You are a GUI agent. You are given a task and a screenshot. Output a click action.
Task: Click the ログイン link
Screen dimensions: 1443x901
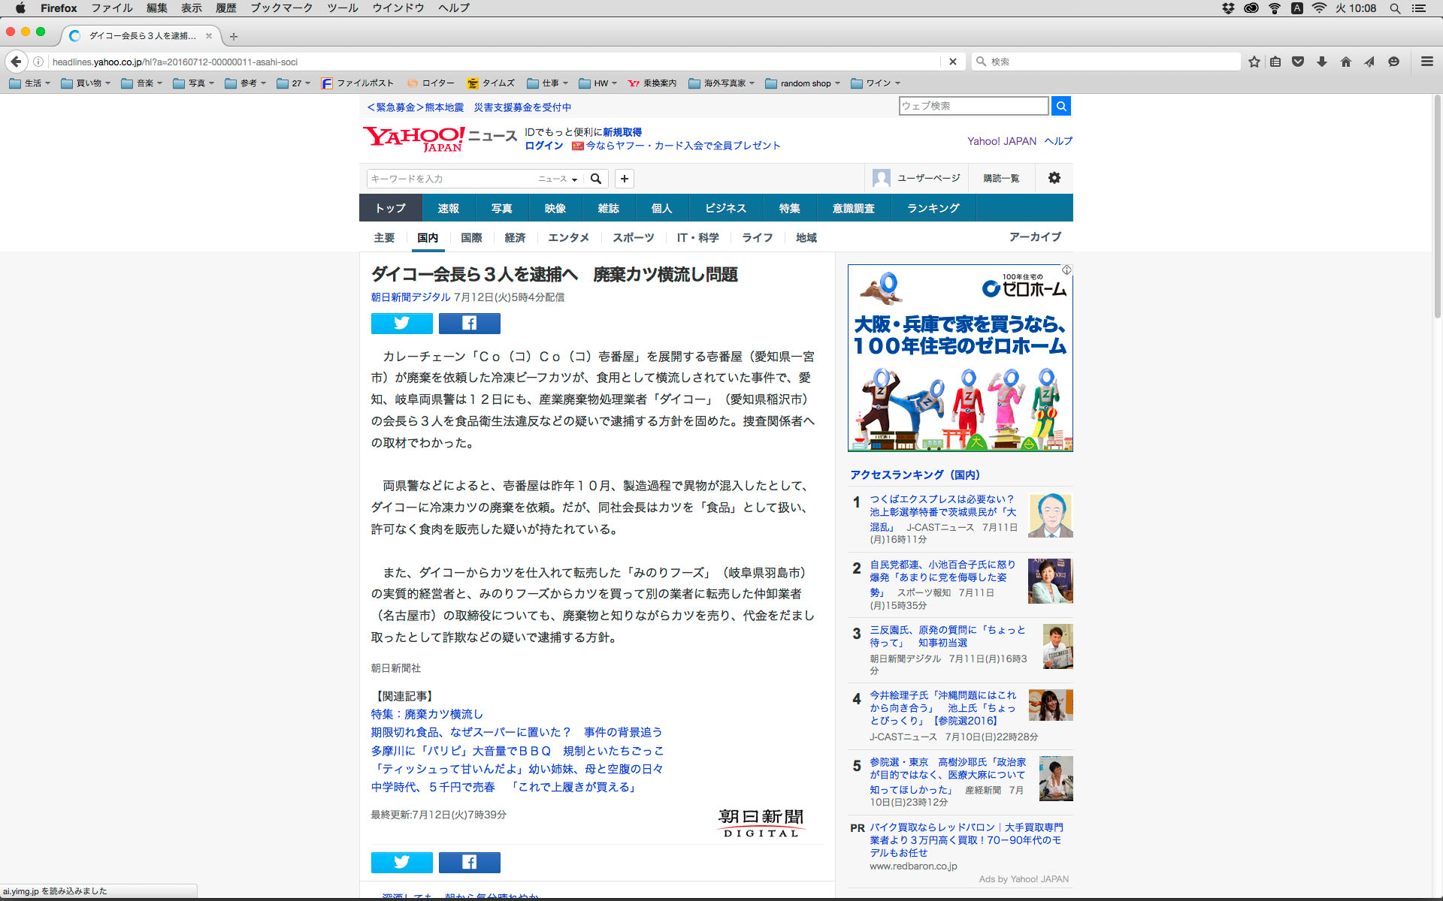tap(543, 146)
